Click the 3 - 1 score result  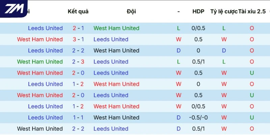coord(78,39)
